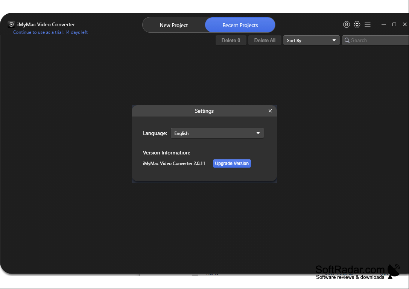
Task: Click the Version Information label
Action: tap(166, 153)
